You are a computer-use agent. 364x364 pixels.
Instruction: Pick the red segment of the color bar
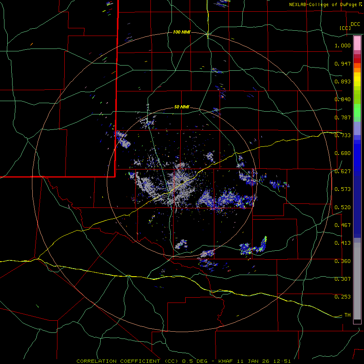click(357, 61)
